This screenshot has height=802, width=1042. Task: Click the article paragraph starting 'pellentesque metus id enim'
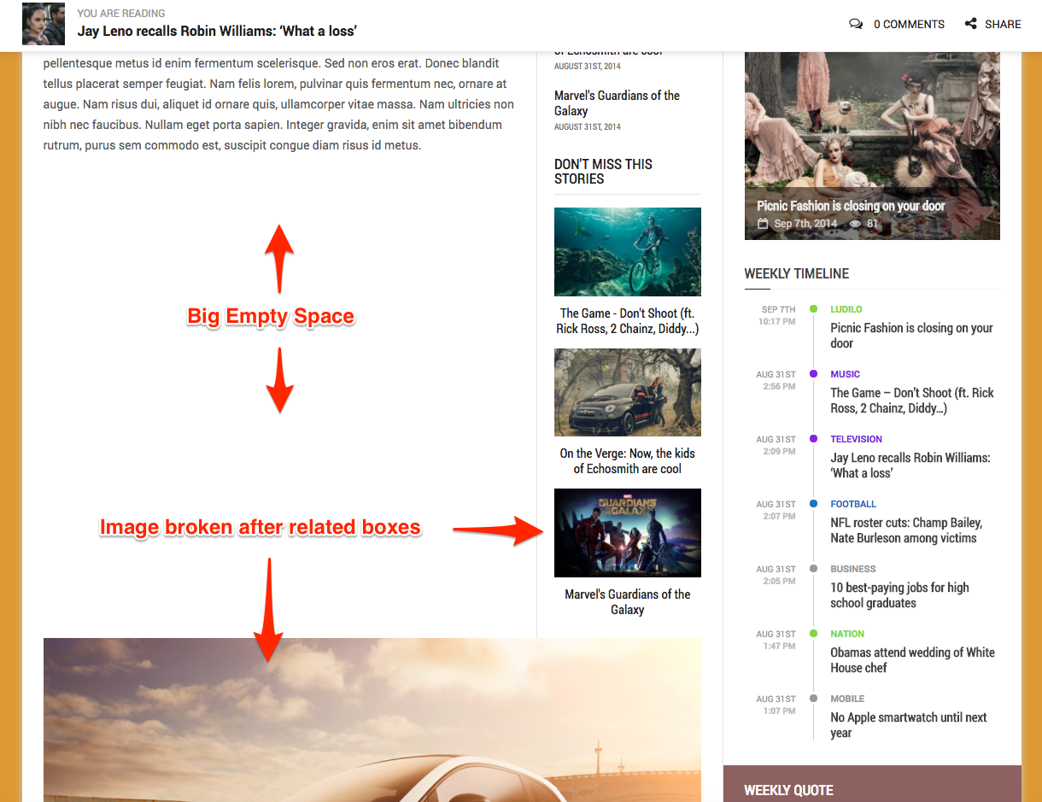tap(279, 104)
